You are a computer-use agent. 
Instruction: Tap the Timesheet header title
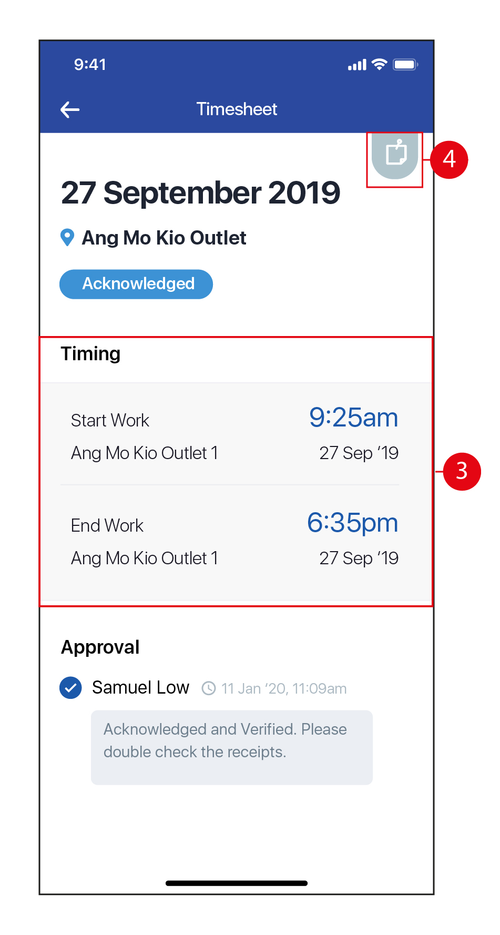point(237,109)
